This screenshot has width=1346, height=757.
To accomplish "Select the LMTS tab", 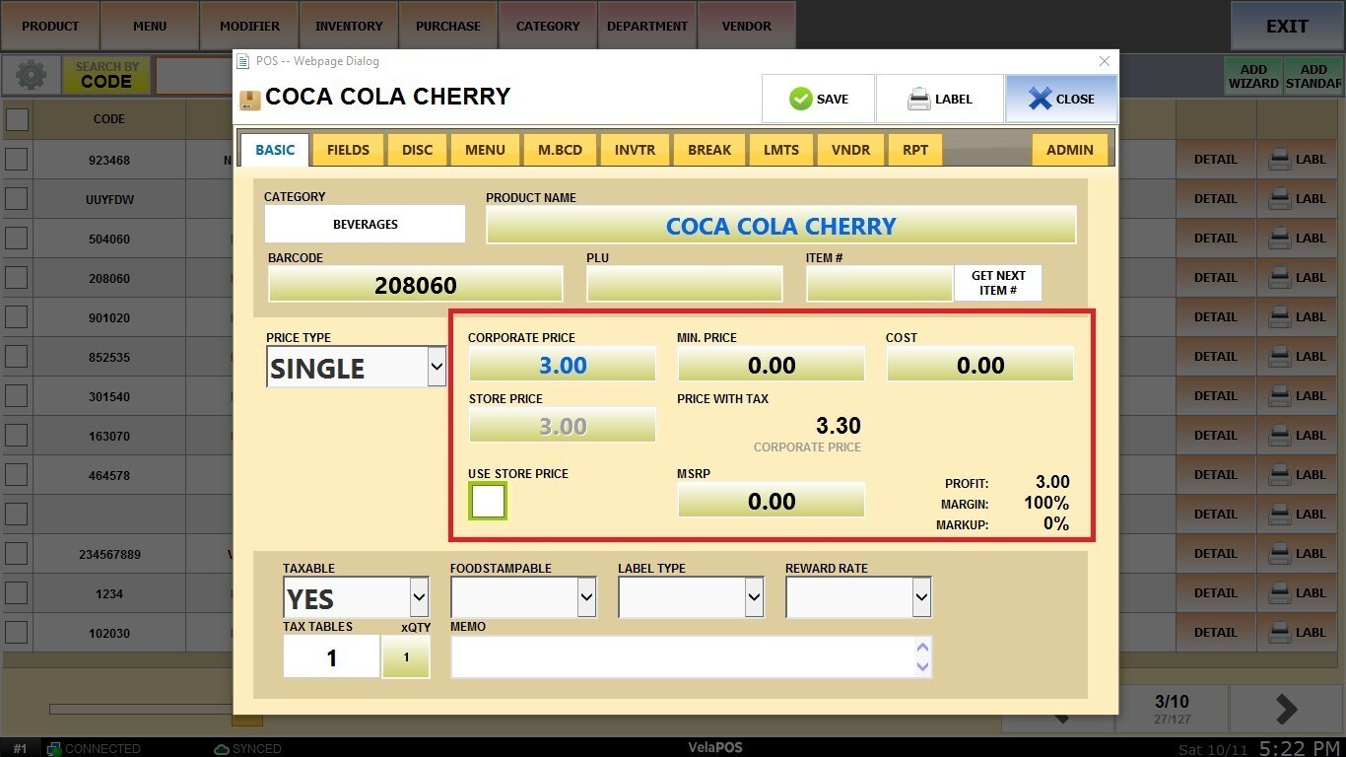I will click(781, 150).
